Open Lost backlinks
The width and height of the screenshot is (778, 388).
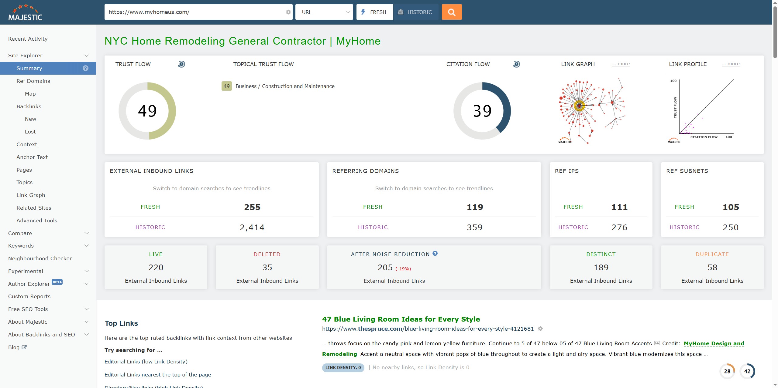(30, 132)
